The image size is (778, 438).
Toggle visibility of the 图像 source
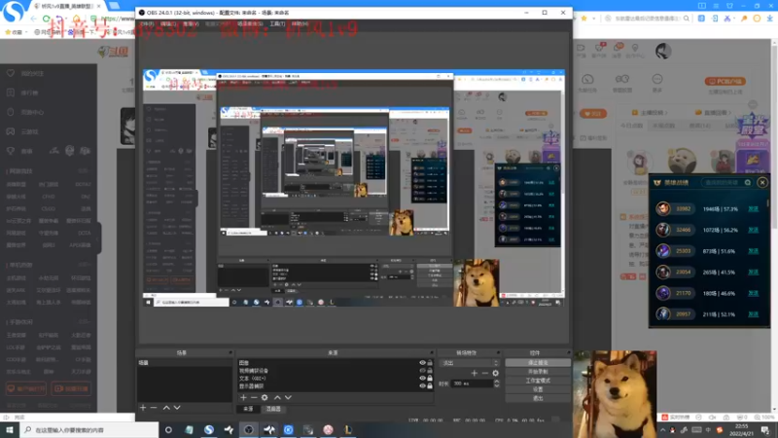tap(422, 363)
